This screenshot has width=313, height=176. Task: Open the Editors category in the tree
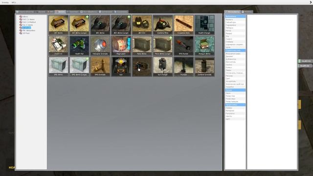pos(25,17)
